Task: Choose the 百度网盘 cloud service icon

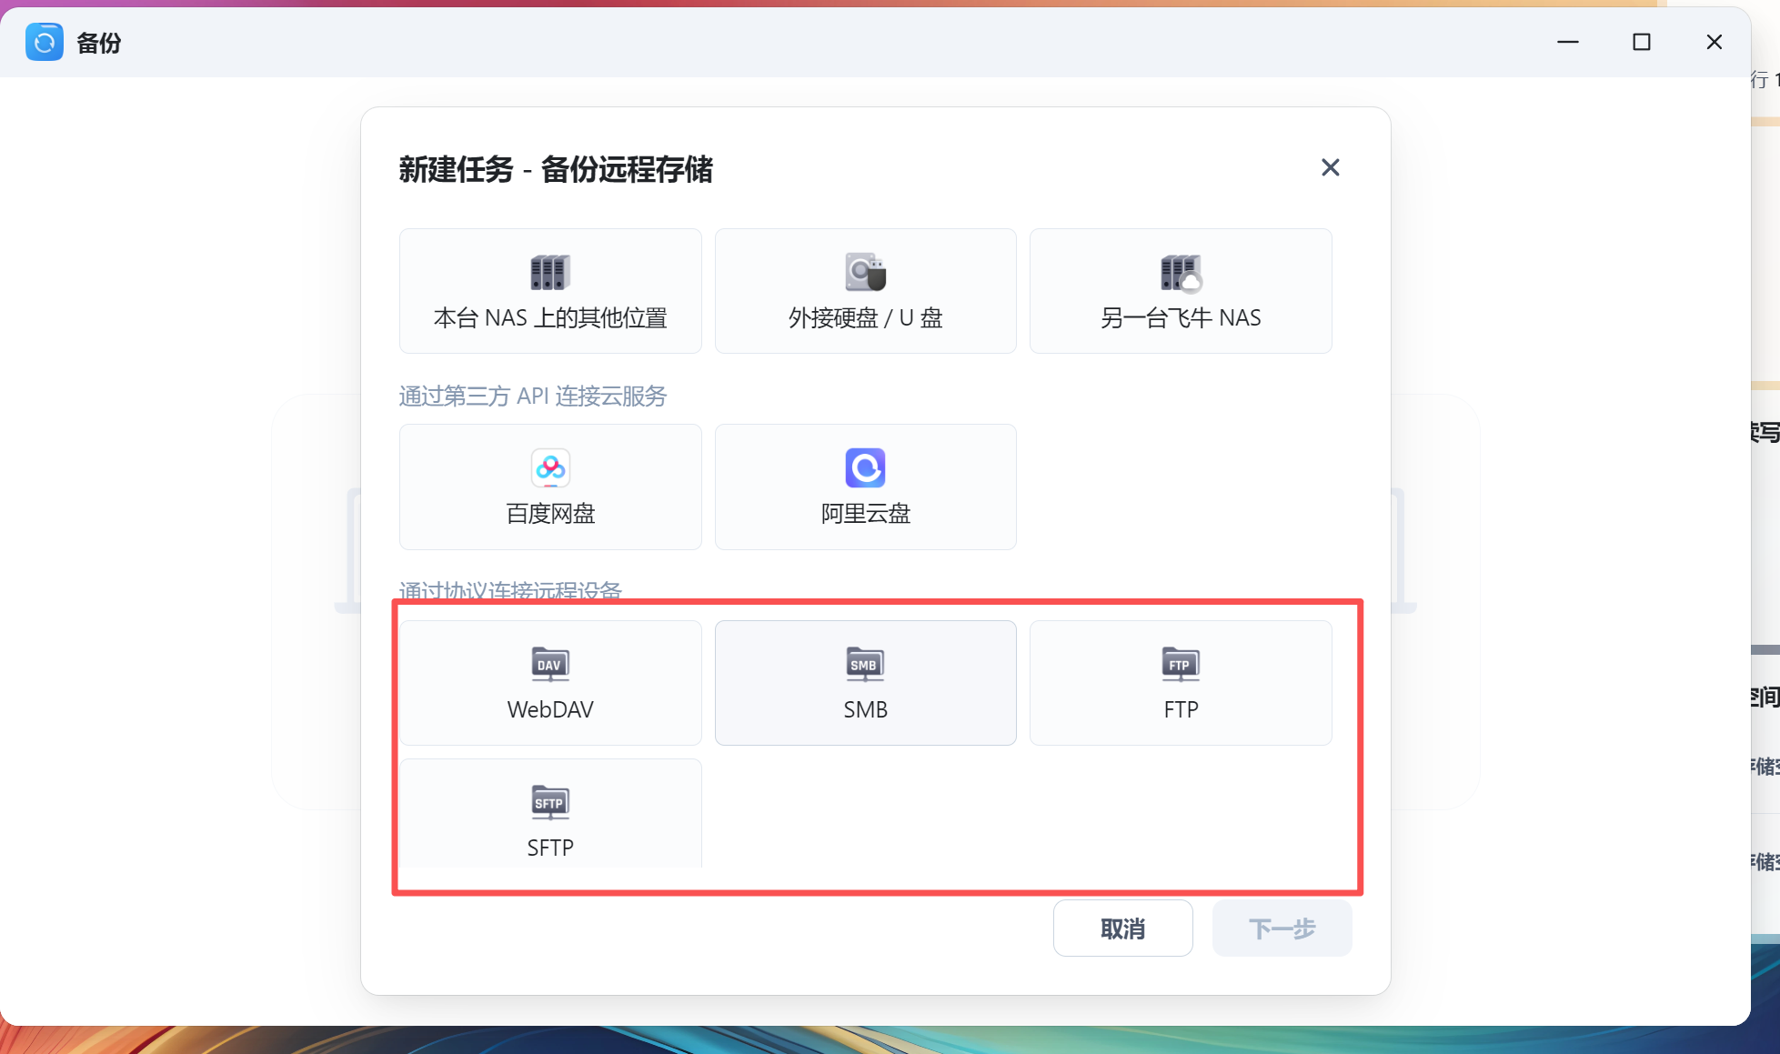Action: tap(549, 467)
